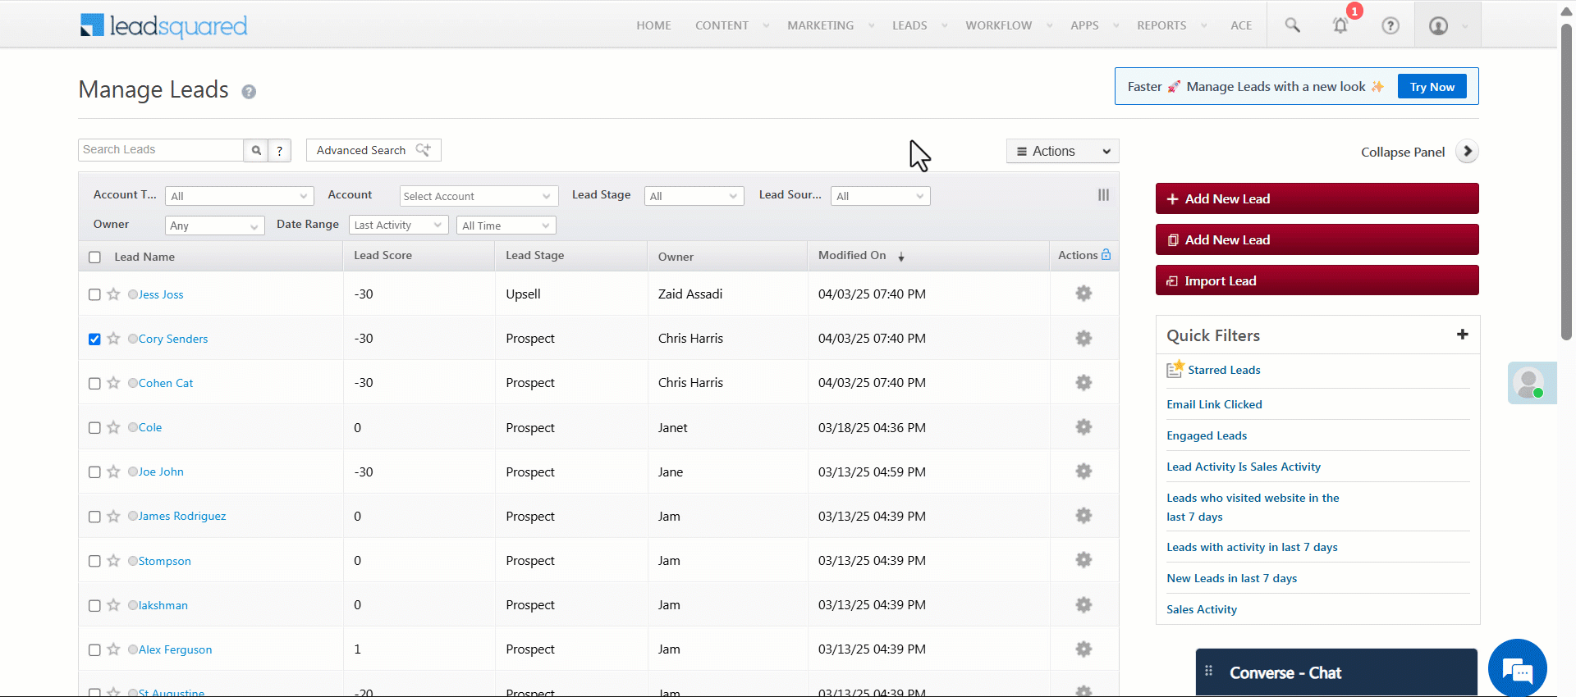Check the lakshman row checkbox
The height and width of the screenshot is (697, 1576).
94,605
